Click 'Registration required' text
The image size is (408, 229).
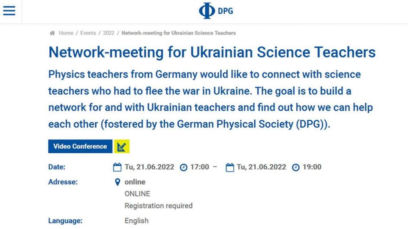pos(158,206)
